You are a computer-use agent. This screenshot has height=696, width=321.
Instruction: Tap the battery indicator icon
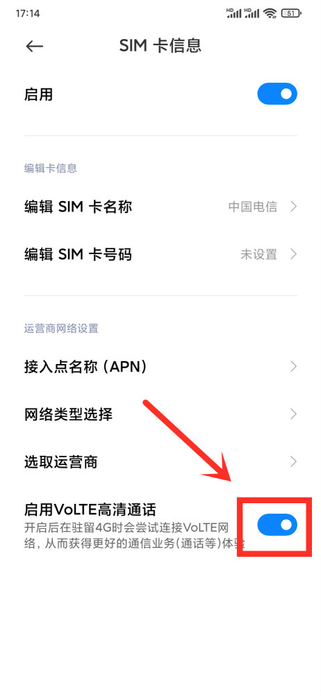pos(291,13)
